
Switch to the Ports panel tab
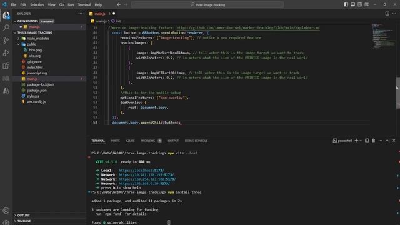click(115, 141)
